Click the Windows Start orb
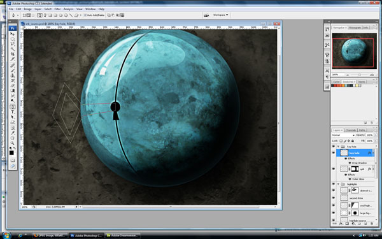This screenshot has width=382, height=239. [6, 235]
